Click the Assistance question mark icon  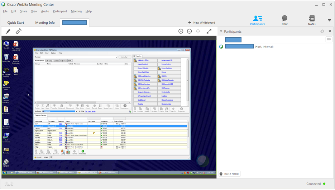click(x=125, y=106)
